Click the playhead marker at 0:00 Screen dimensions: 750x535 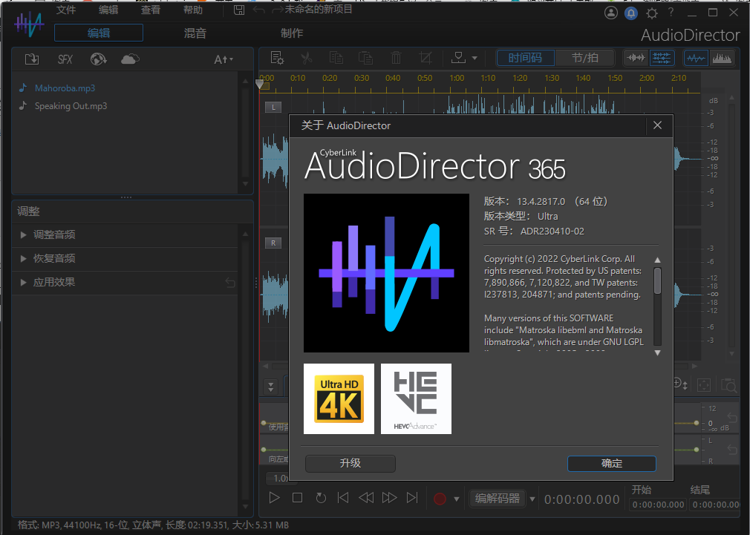pyautogui.click(x=260, y=85)
